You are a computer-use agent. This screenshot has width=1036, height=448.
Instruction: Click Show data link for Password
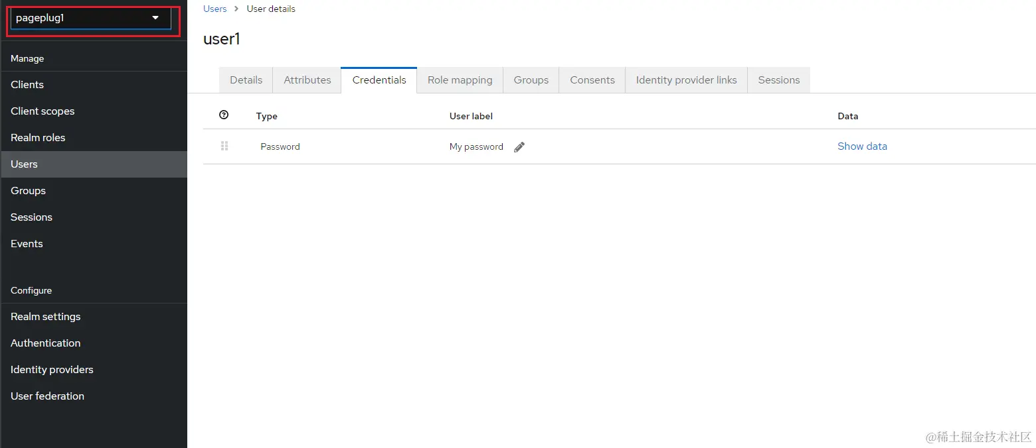pos(862,146)
